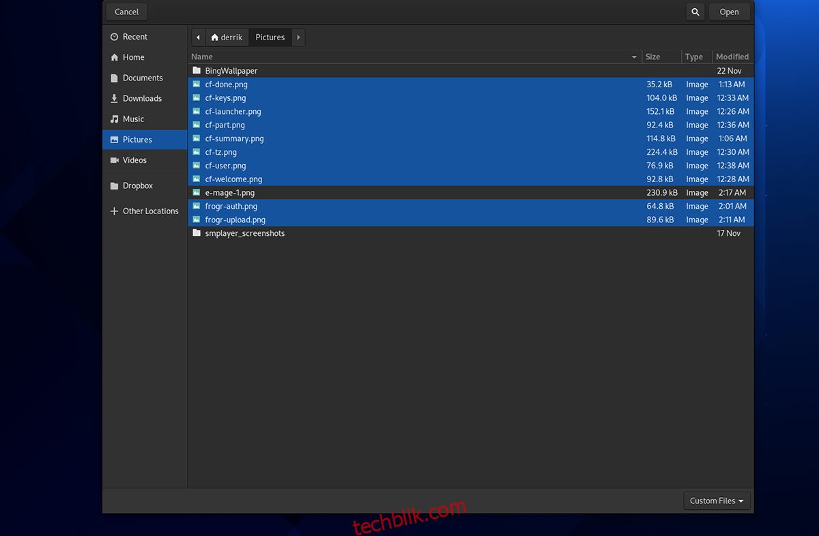The image size is (819, 536).
Task: Select cf-welcome.png file
Action: point(471,179)
